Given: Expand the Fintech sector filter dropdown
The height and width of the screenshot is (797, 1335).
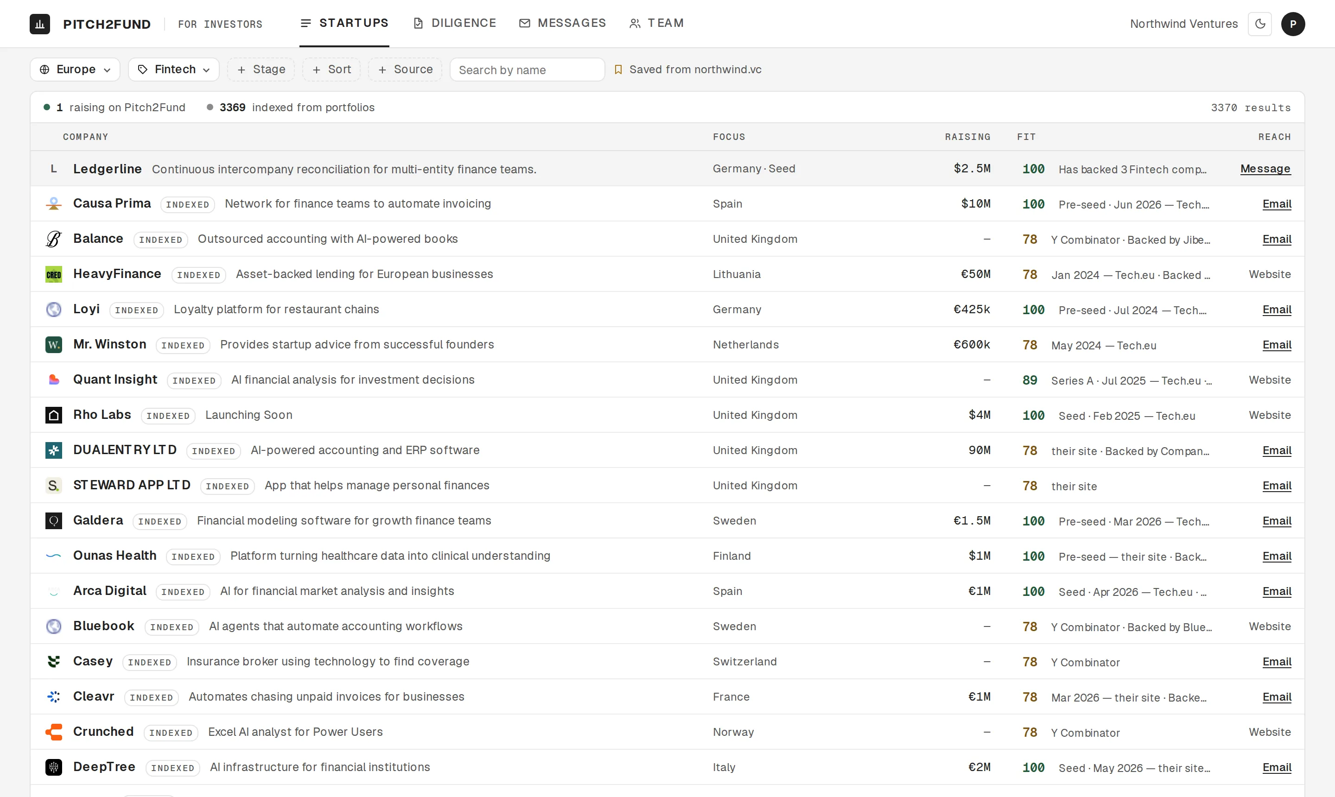Looking at the screenshot, I should (173, 70).
